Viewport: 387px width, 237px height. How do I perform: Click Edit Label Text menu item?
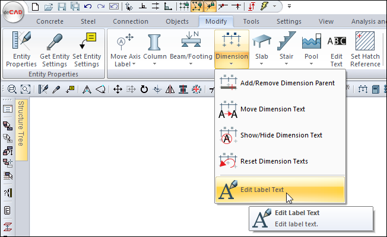pyautogui.click(x=280, y=190)
